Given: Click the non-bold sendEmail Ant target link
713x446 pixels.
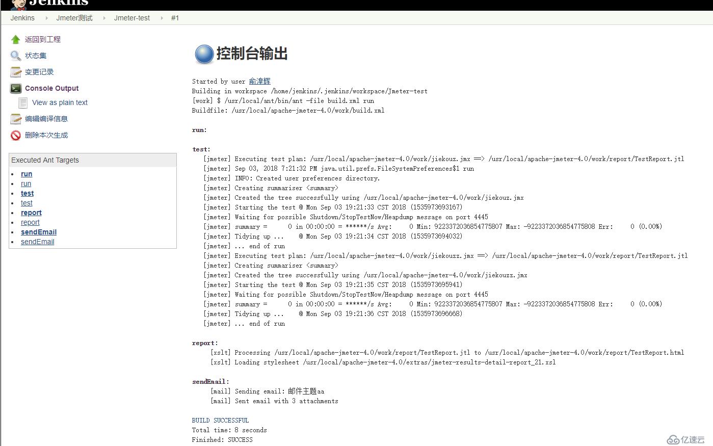Looking at the screenshot, I should click(x=37, y=242).
